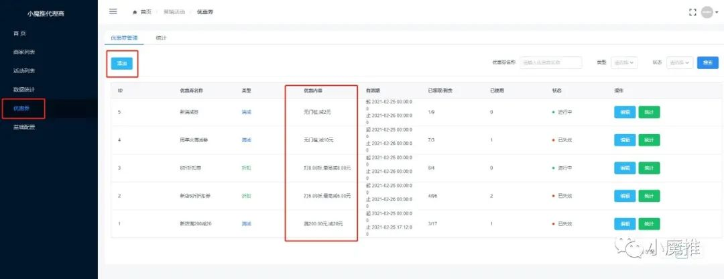
Task: Switch to the 统计 tab
Action: click(x=161, y=38)
